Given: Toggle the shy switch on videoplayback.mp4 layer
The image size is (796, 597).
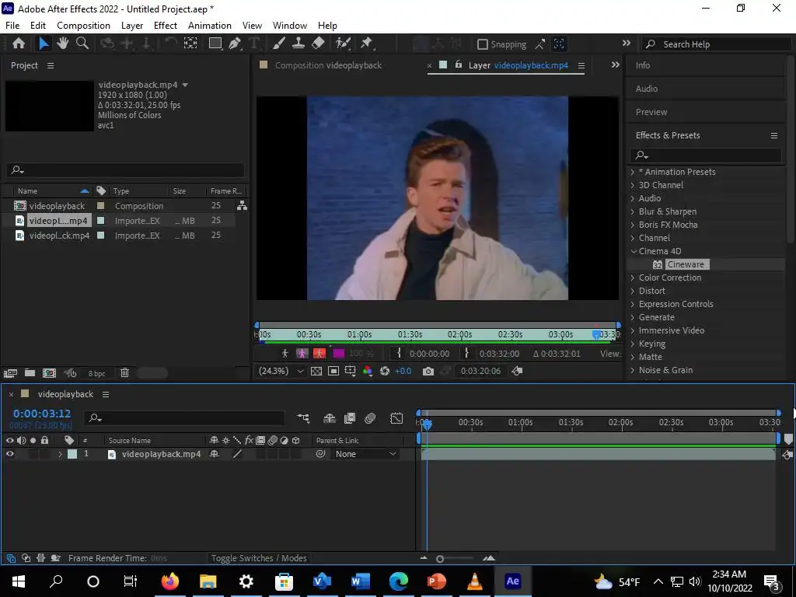Looking at the screenshot, I should point(215,454).
